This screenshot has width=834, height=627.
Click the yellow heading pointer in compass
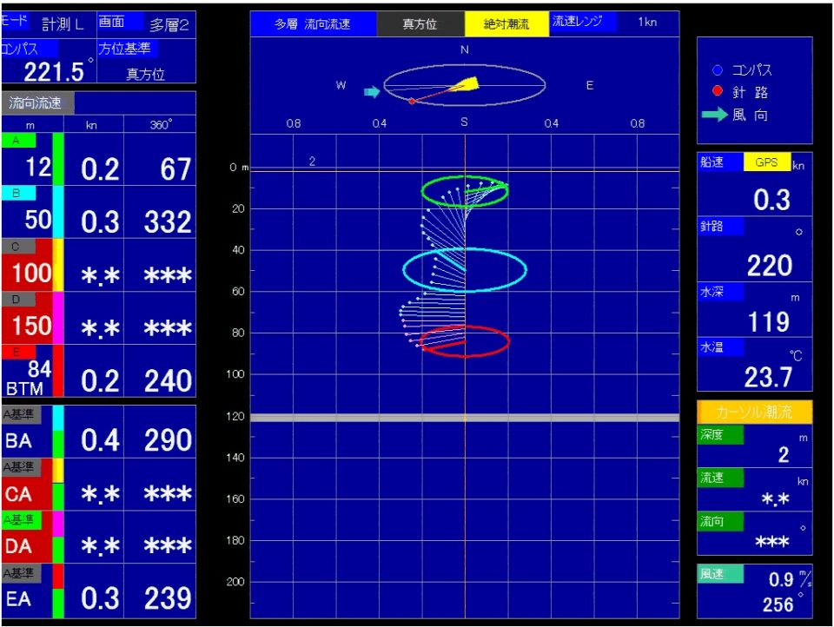pyautogui.click(x=466, y=84)
